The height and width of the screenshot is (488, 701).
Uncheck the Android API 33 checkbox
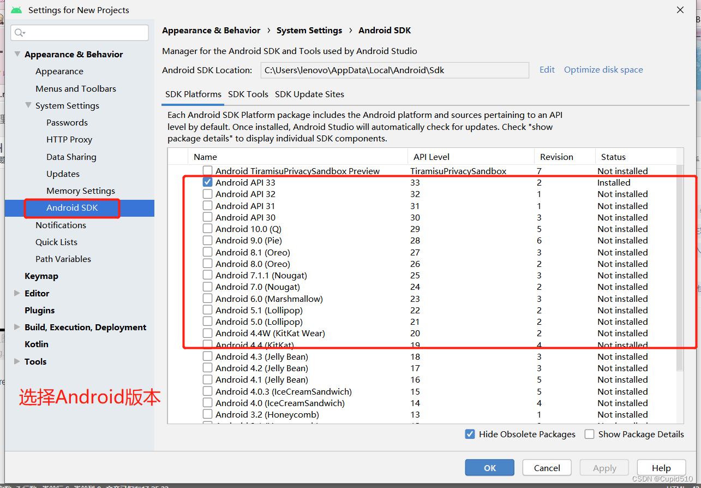tap(207, 182)
